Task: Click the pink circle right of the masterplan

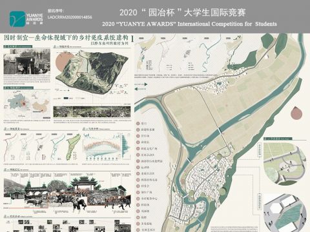Action: (296, 113)
